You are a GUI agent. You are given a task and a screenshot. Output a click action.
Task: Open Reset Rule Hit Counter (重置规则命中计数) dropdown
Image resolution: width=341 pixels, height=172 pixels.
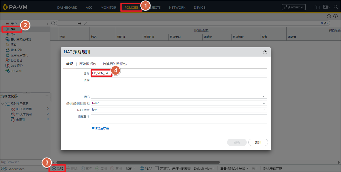[x=234, y=169]
